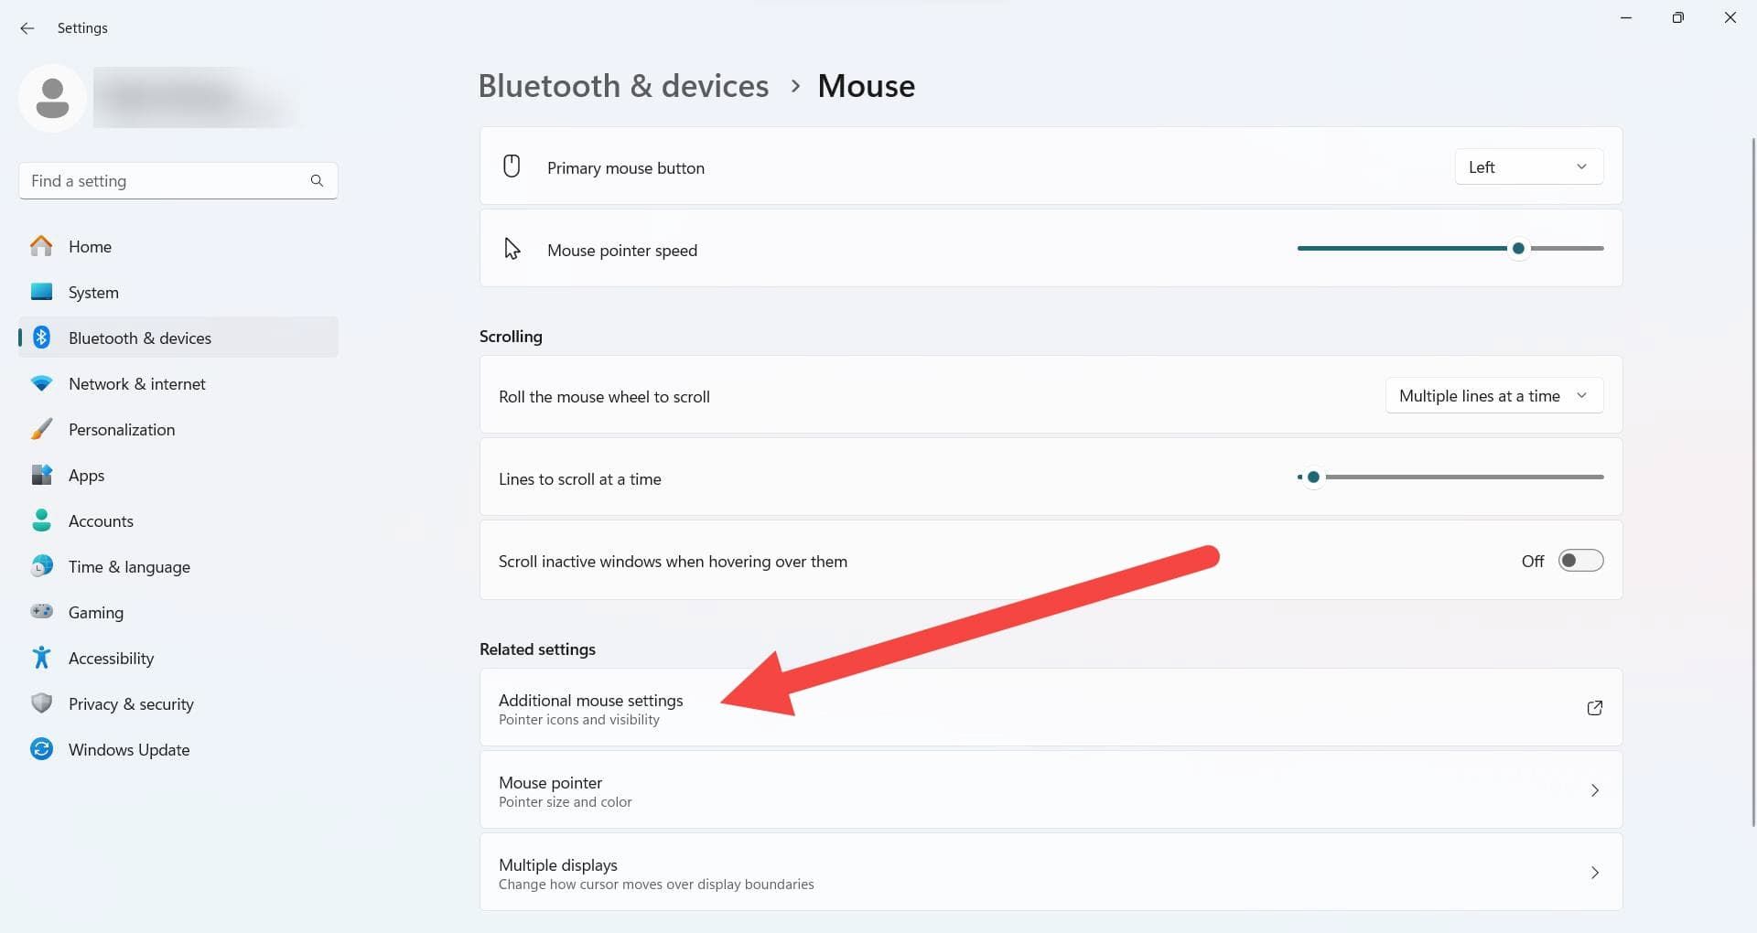Click the back arrow icon in Settings
1757x933 pixels.
pos(27,28)
